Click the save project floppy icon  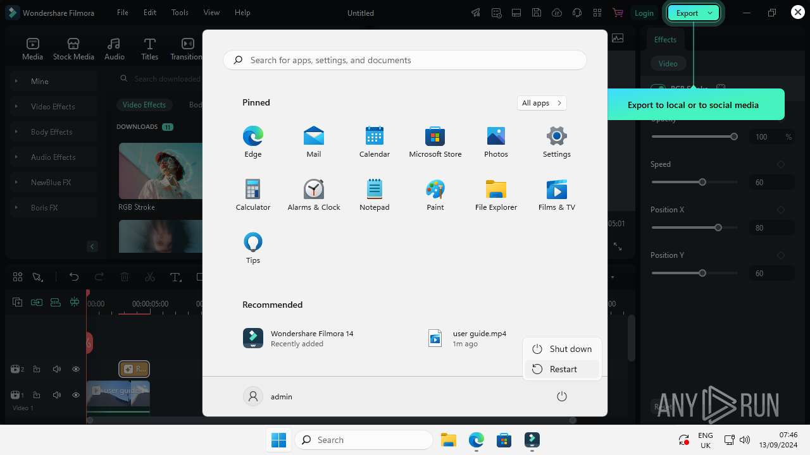(537, 13)
